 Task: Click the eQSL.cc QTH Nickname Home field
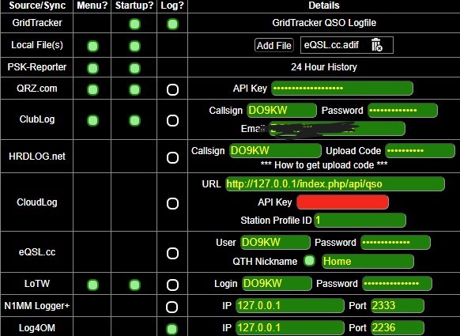click(368, 261)
